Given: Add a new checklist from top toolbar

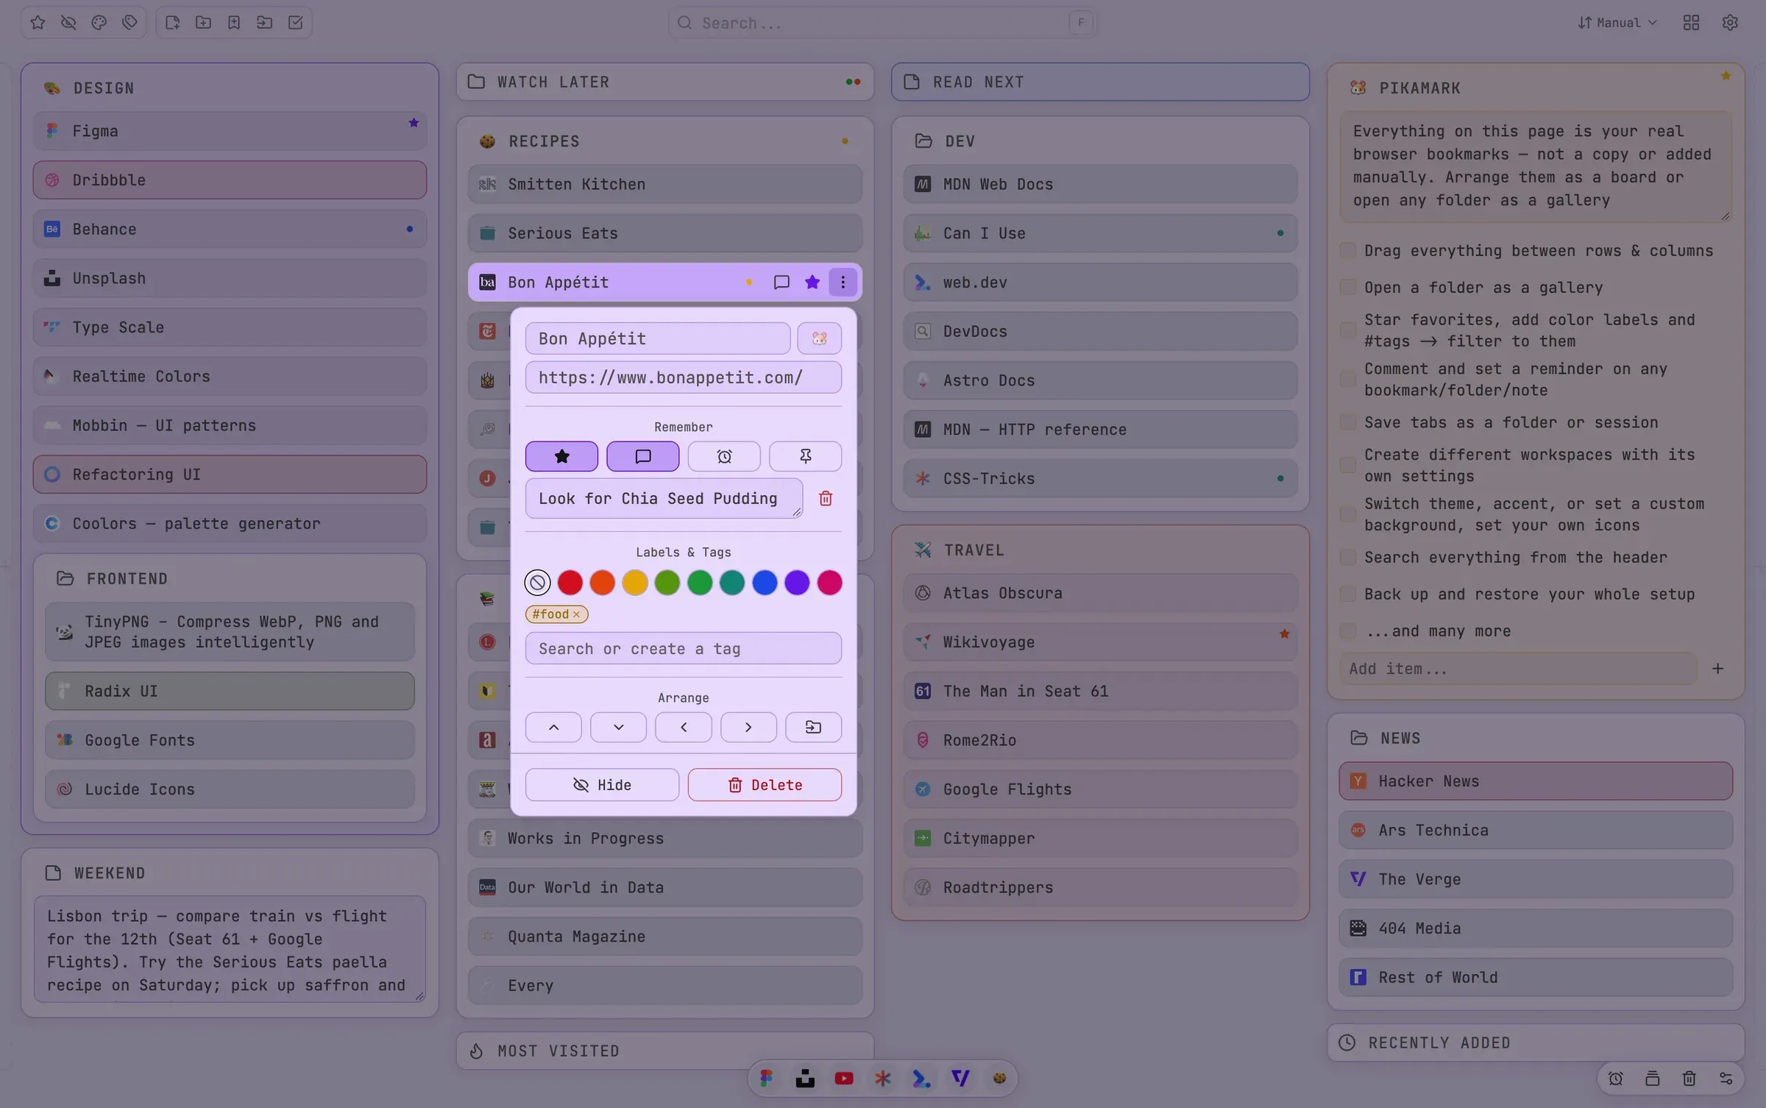Looking at the screenshot, I should (296, 23).
